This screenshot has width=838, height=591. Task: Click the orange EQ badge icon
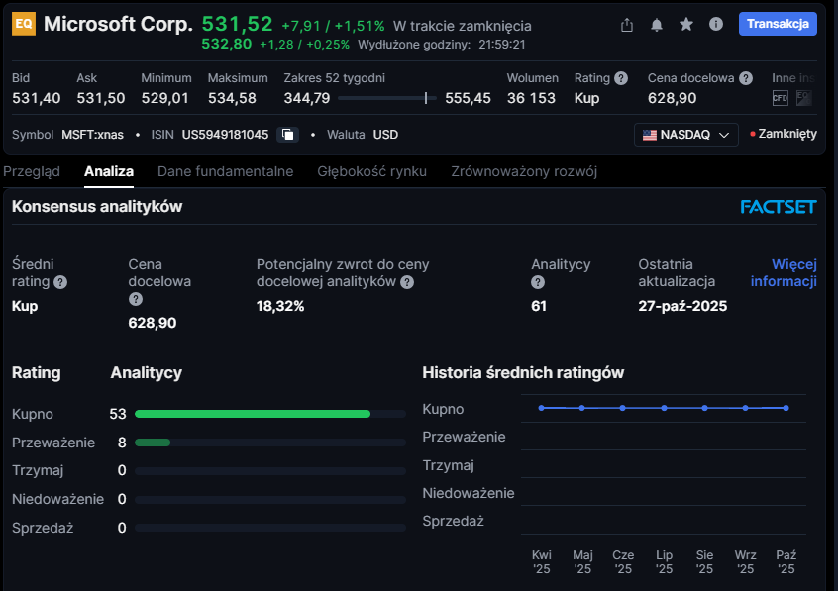(x=23, y=25)
